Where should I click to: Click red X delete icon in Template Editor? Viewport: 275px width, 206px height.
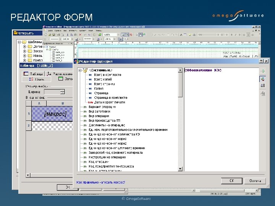coord(80,35)
